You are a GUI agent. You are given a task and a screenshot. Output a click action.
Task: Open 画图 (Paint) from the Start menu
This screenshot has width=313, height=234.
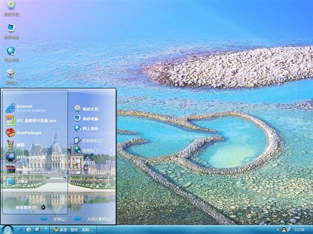[x=15, y=145]
